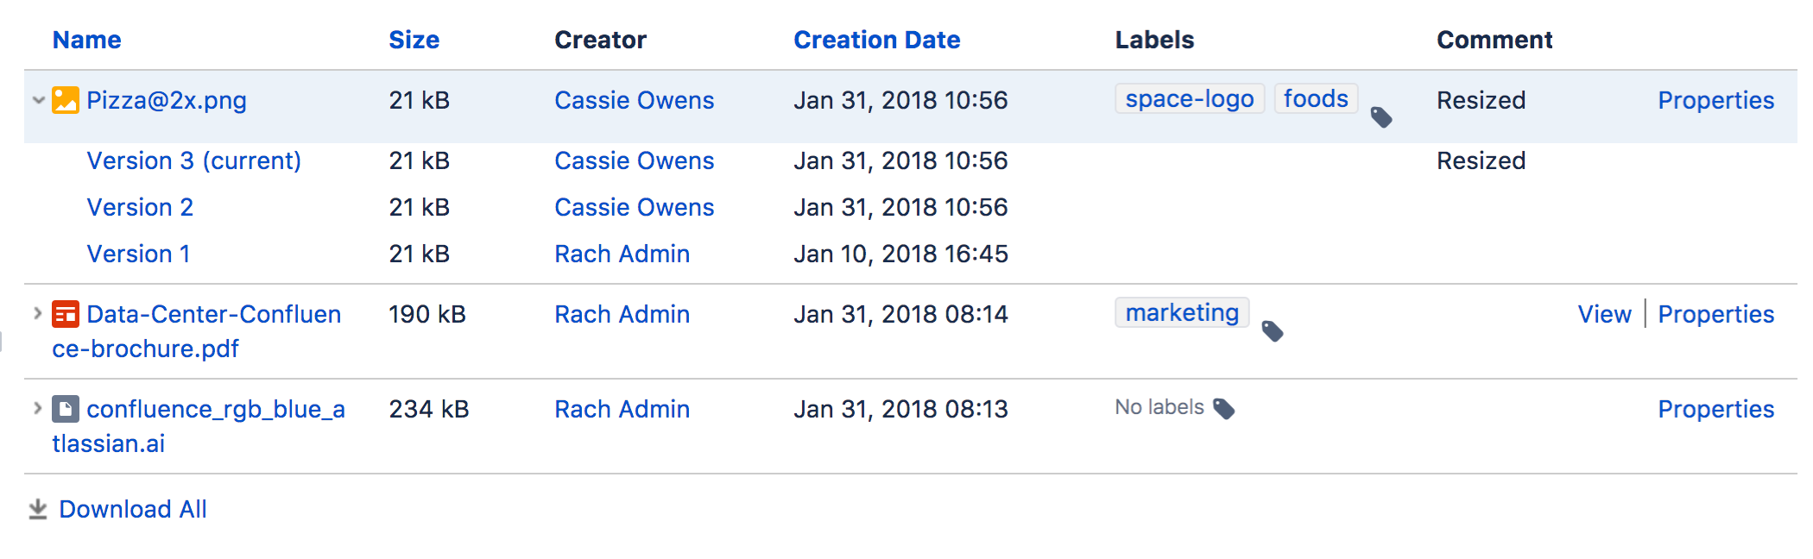Sort attachments by Size column
The image size is (1813, 559).
[x=414, y=40]
